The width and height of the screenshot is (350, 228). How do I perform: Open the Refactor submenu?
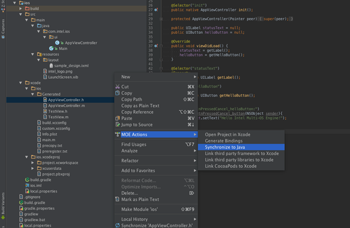[x=156, y=160]
